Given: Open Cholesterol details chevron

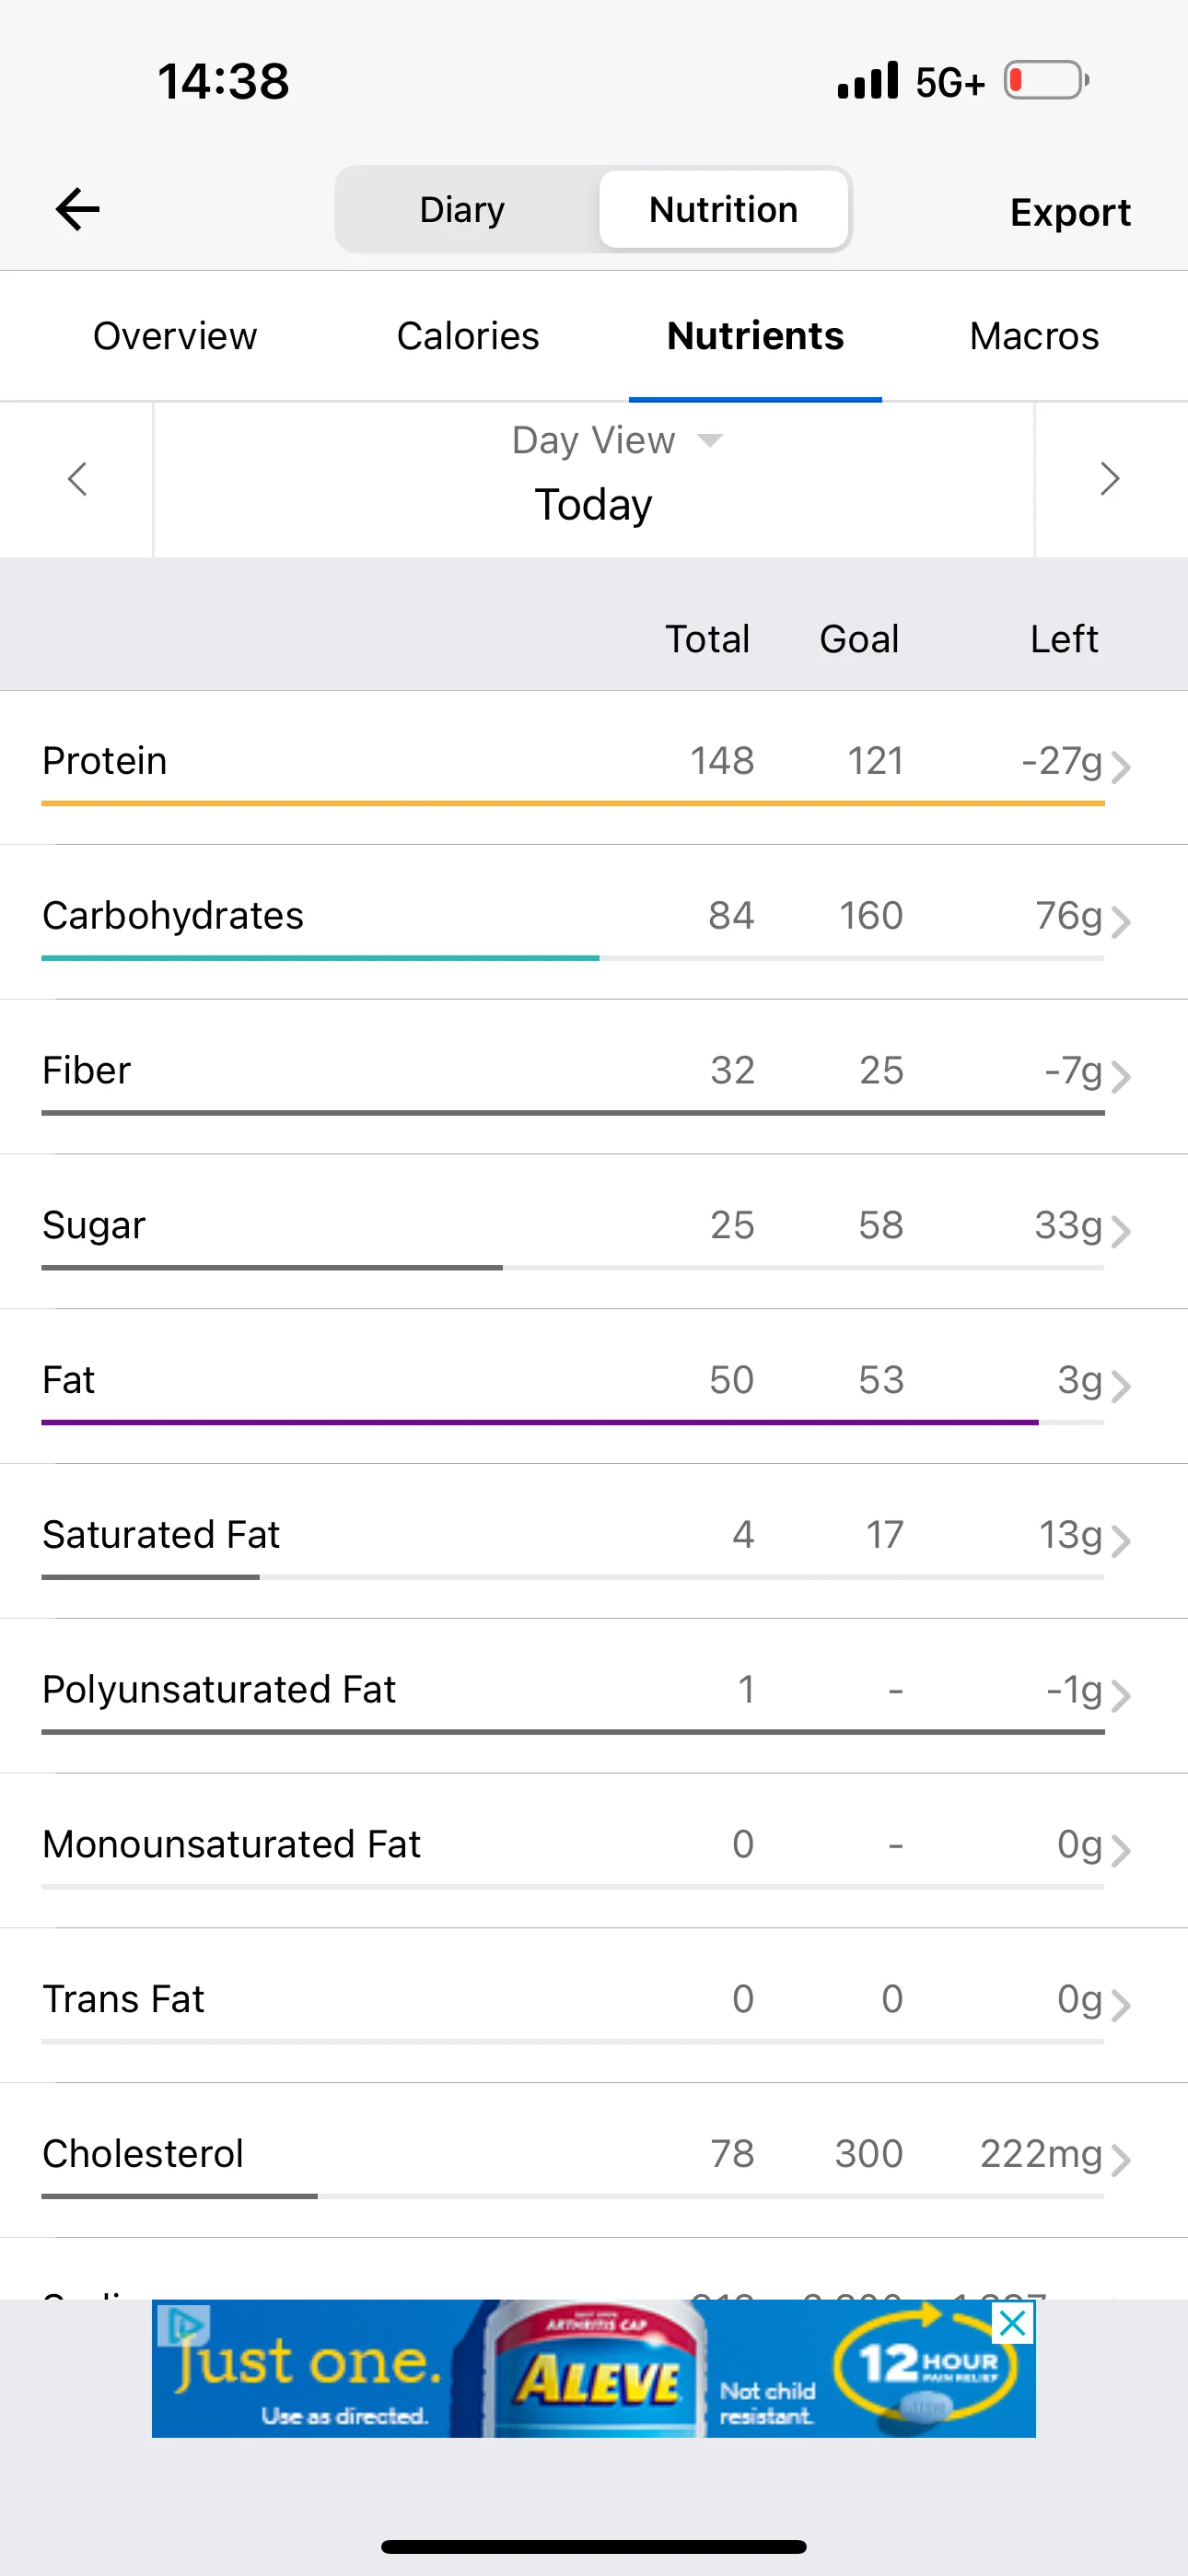Looking at the screenshot, I should tap(1121, 2160).
